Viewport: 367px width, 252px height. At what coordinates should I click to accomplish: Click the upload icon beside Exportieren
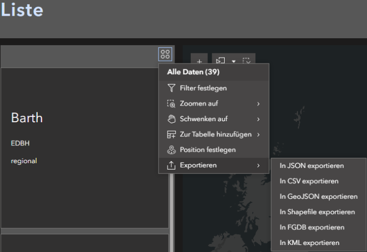[171, 165]
